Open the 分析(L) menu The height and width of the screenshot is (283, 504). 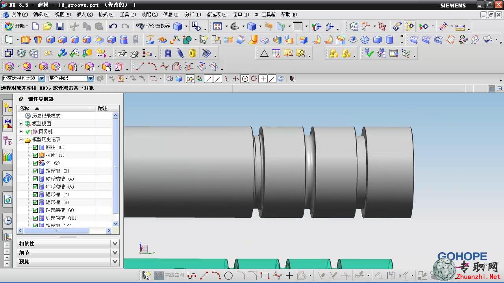click(193, 15)
